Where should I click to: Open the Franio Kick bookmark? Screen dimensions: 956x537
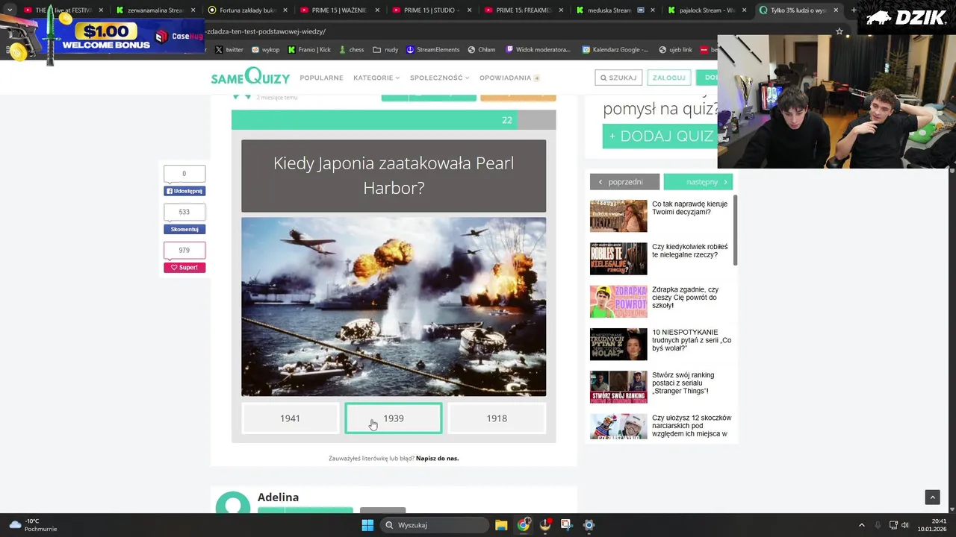(x=308, y=49)
